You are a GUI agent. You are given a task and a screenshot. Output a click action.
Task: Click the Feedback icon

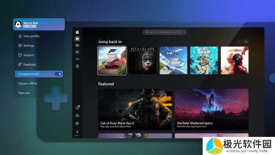pyautogui.click(x=20, y=64)
